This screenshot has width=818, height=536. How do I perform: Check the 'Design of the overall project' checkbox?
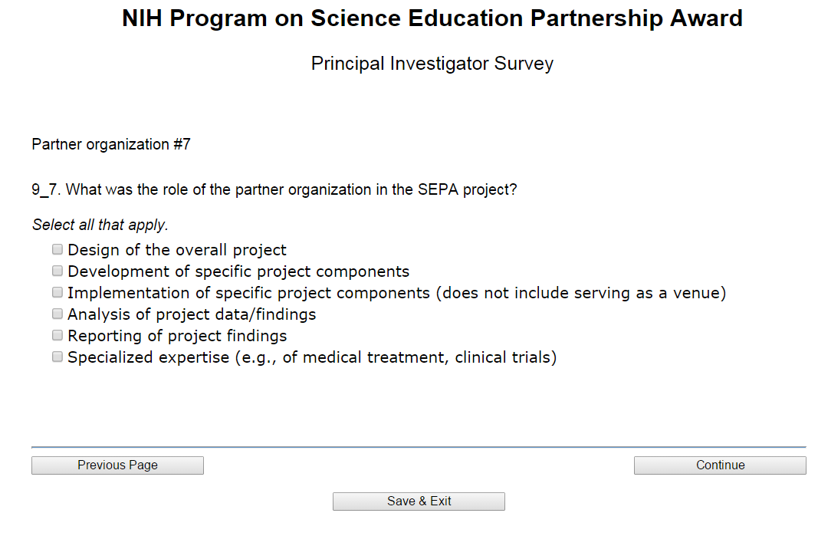click(x=57, y=249)
